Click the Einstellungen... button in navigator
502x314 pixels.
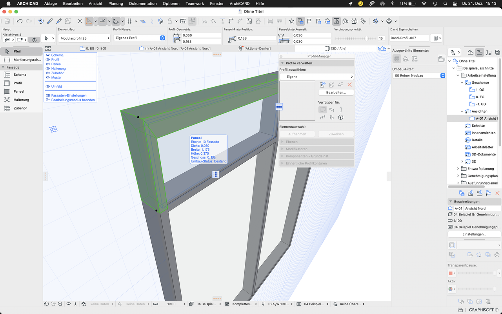click(474, 234)
